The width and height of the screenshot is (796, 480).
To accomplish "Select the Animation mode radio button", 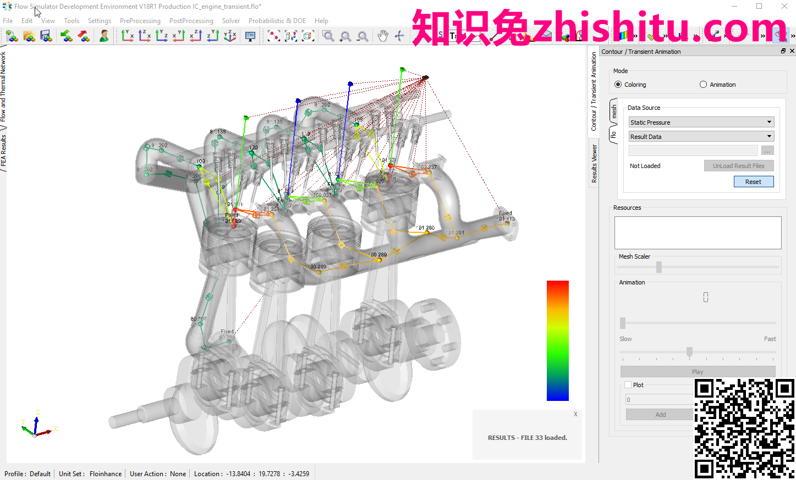I will [x=703, y=85].
